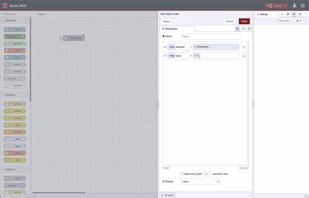Click the inject now button
This screenshot has height=198, width=309.
point(243,168)
